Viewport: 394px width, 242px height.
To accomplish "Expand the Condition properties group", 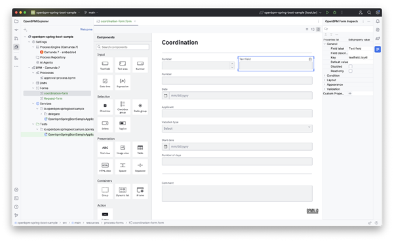I will point(325,75).
